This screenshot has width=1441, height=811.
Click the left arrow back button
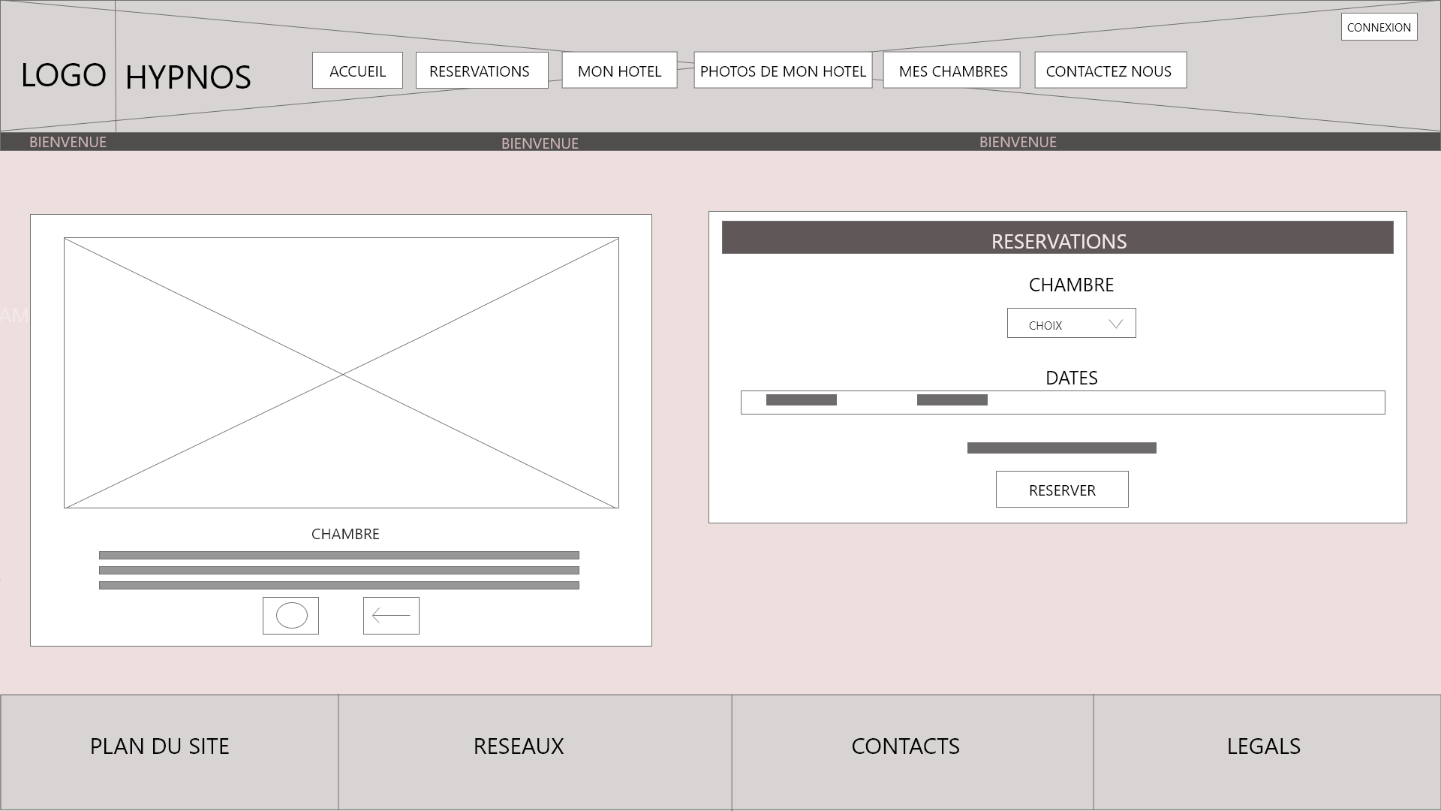(x=391, y=616)
